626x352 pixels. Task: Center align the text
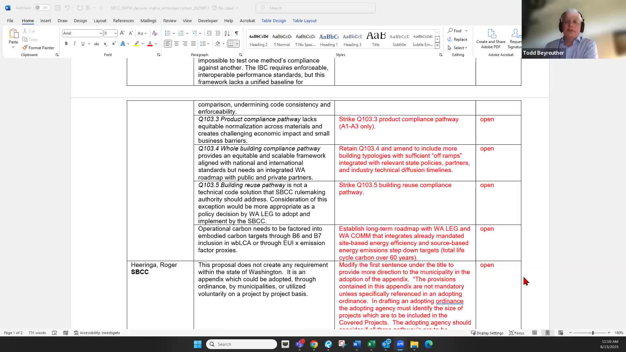(x=176, y=43)
